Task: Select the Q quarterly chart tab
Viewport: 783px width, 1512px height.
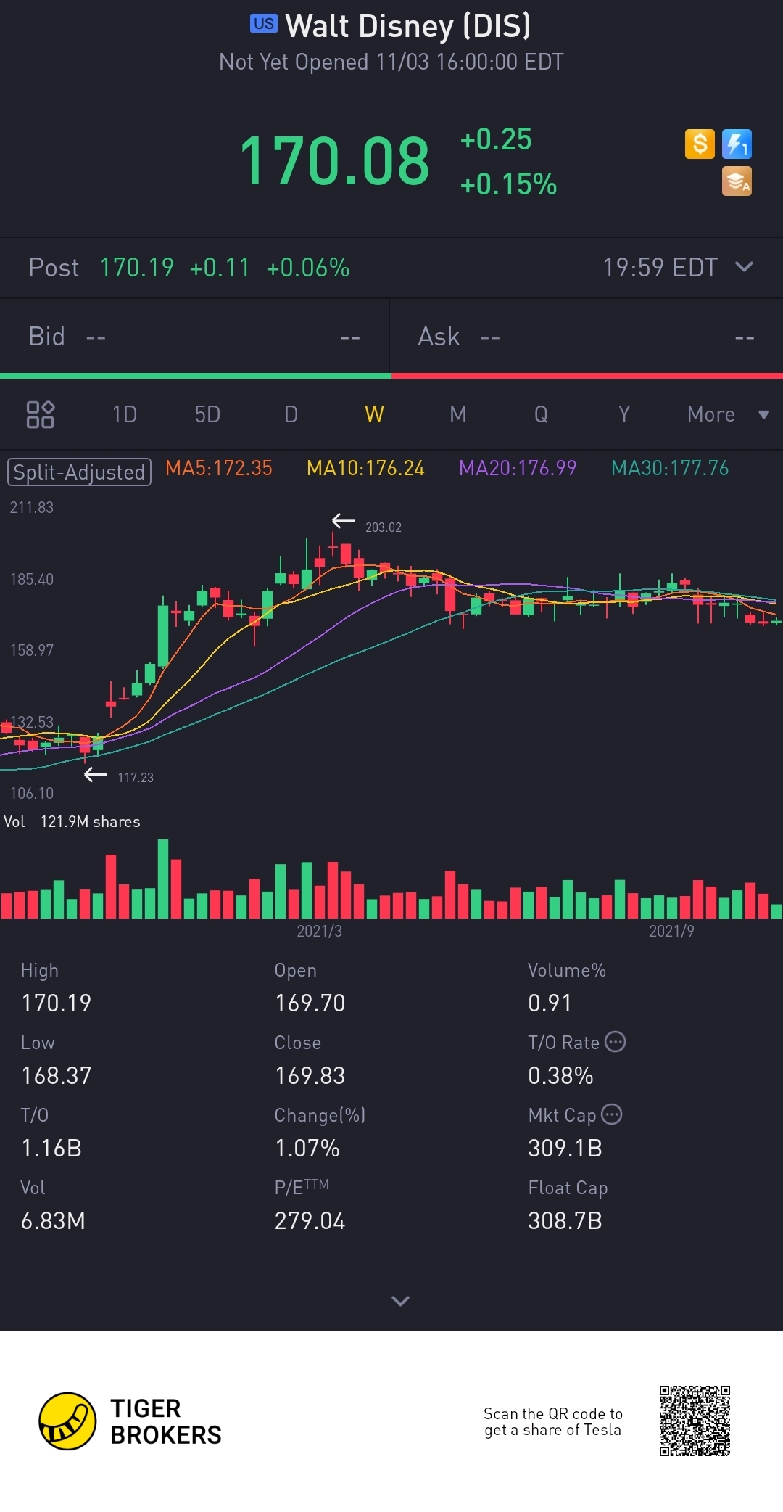Action: tap(541, 414)
